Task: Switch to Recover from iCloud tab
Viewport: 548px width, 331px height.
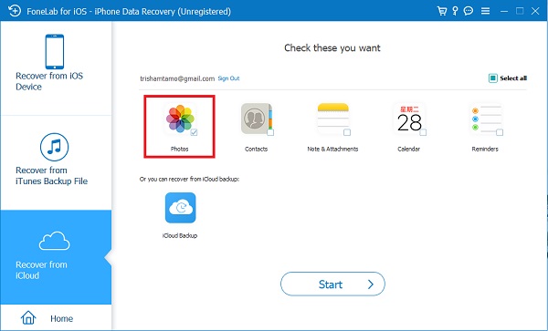Action: click(56, 257)
